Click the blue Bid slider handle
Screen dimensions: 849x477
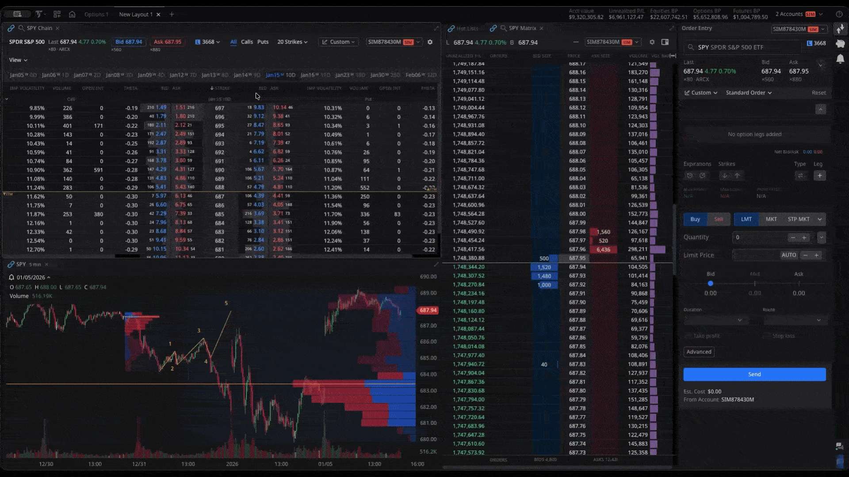[x=710, y=284]
